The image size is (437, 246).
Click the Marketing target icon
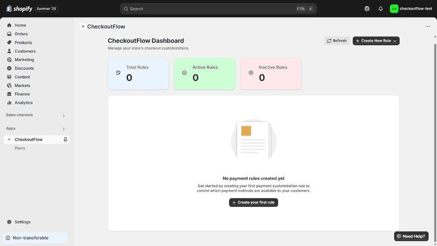(x=9, y=60)
